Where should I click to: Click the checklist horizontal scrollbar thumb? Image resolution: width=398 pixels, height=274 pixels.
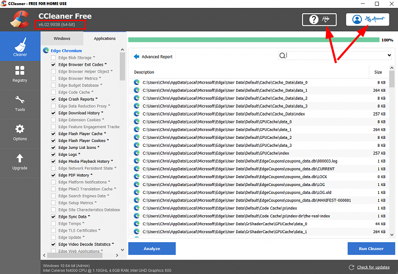click(x=75, y=255)
